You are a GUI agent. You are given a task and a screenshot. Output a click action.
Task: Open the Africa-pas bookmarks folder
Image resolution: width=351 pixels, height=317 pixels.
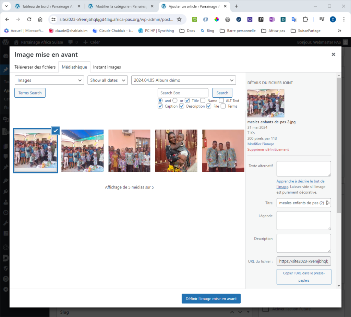tap(273, 31)
